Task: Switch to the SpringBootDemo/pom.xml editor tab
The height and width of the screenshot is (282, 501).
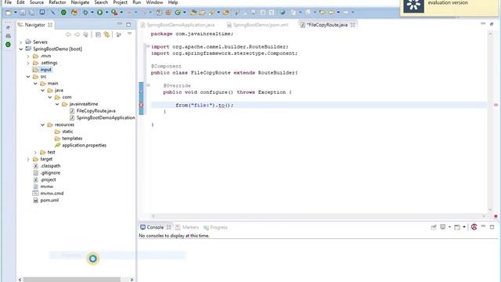Action: 258,24
